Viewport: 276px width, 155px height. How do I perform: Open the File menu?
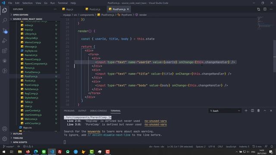[x=10, y=3]
